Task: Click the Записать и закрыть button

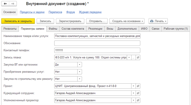Action: coord(18,21)
